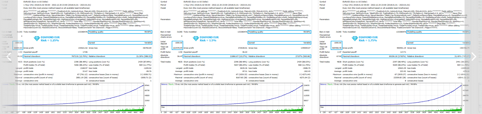Image resolution: width=482 pixels, height=114 pixels.
Task: Click the DIAMOND EUR Risk = 1.75% label
Action: click(368, 39)
